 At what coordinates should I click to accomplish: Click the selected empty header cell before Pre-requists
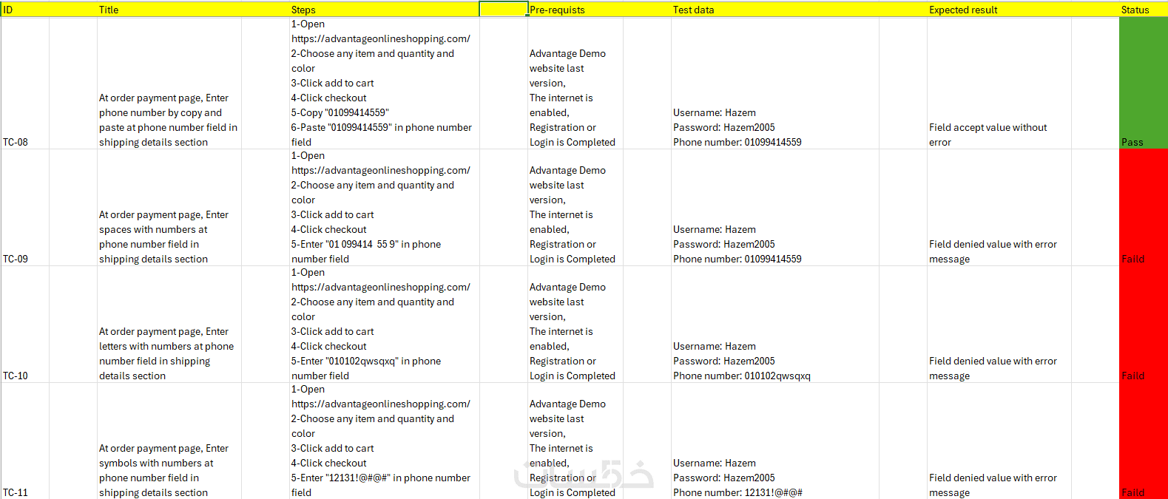(x=503, y=10)
